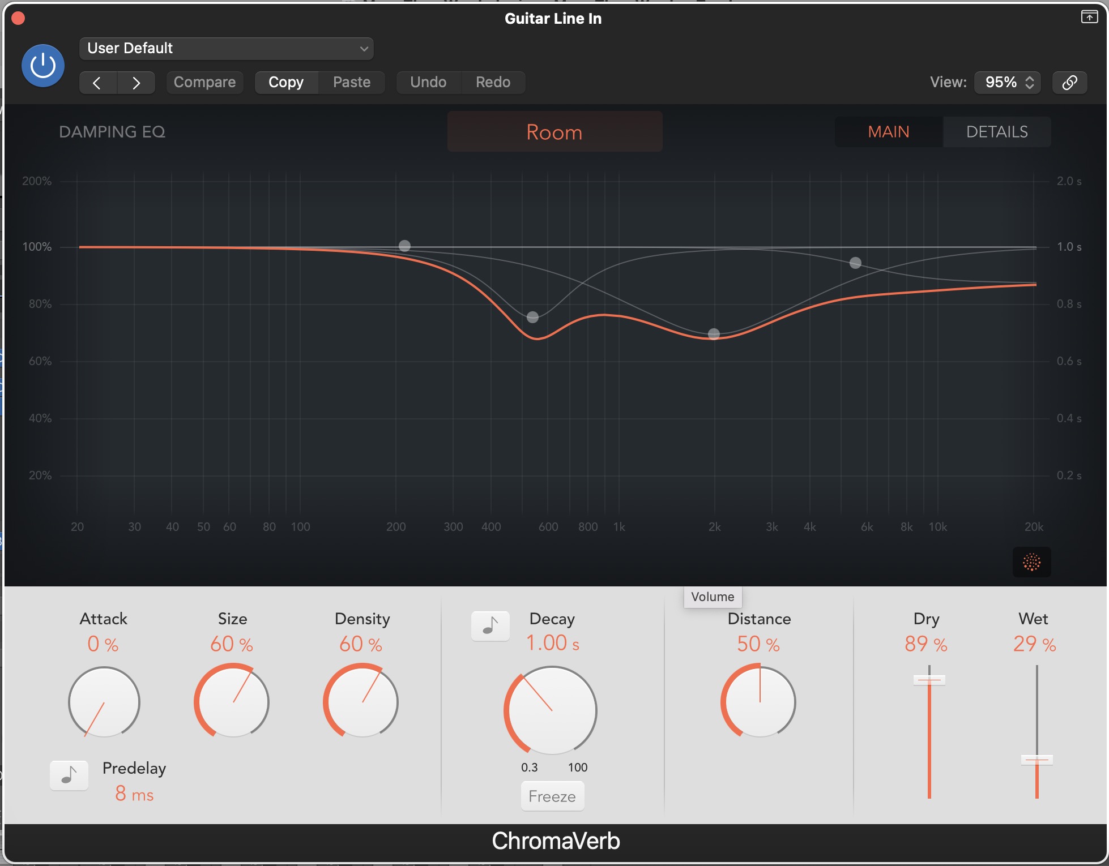Click the Attack knob
The image size is (1109, 866).
(x=104, y=702)
